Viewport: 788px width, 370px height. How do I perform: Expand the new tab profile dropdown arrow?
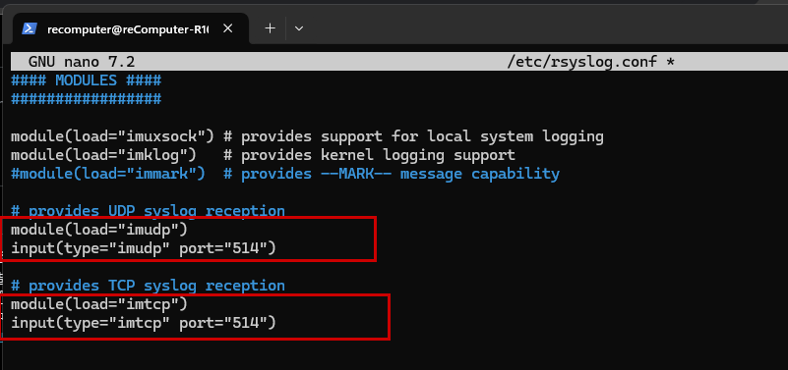[299, 28]
